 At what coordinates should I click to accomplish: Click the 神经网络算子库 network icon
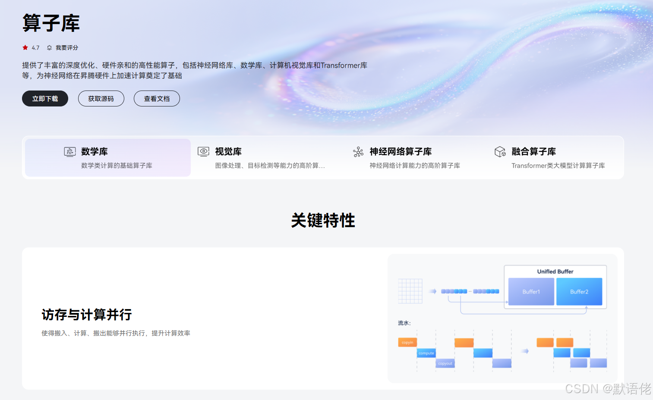click(358, 152)
